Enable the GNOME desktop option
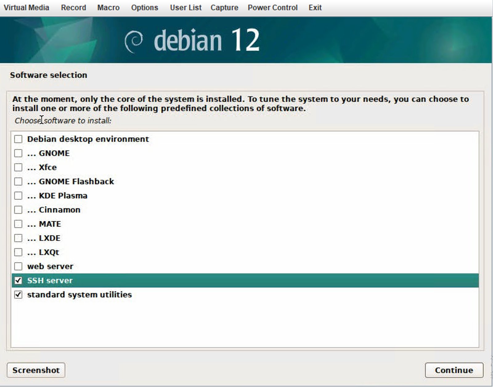This screenshot has width=493, height=387. 18,153
